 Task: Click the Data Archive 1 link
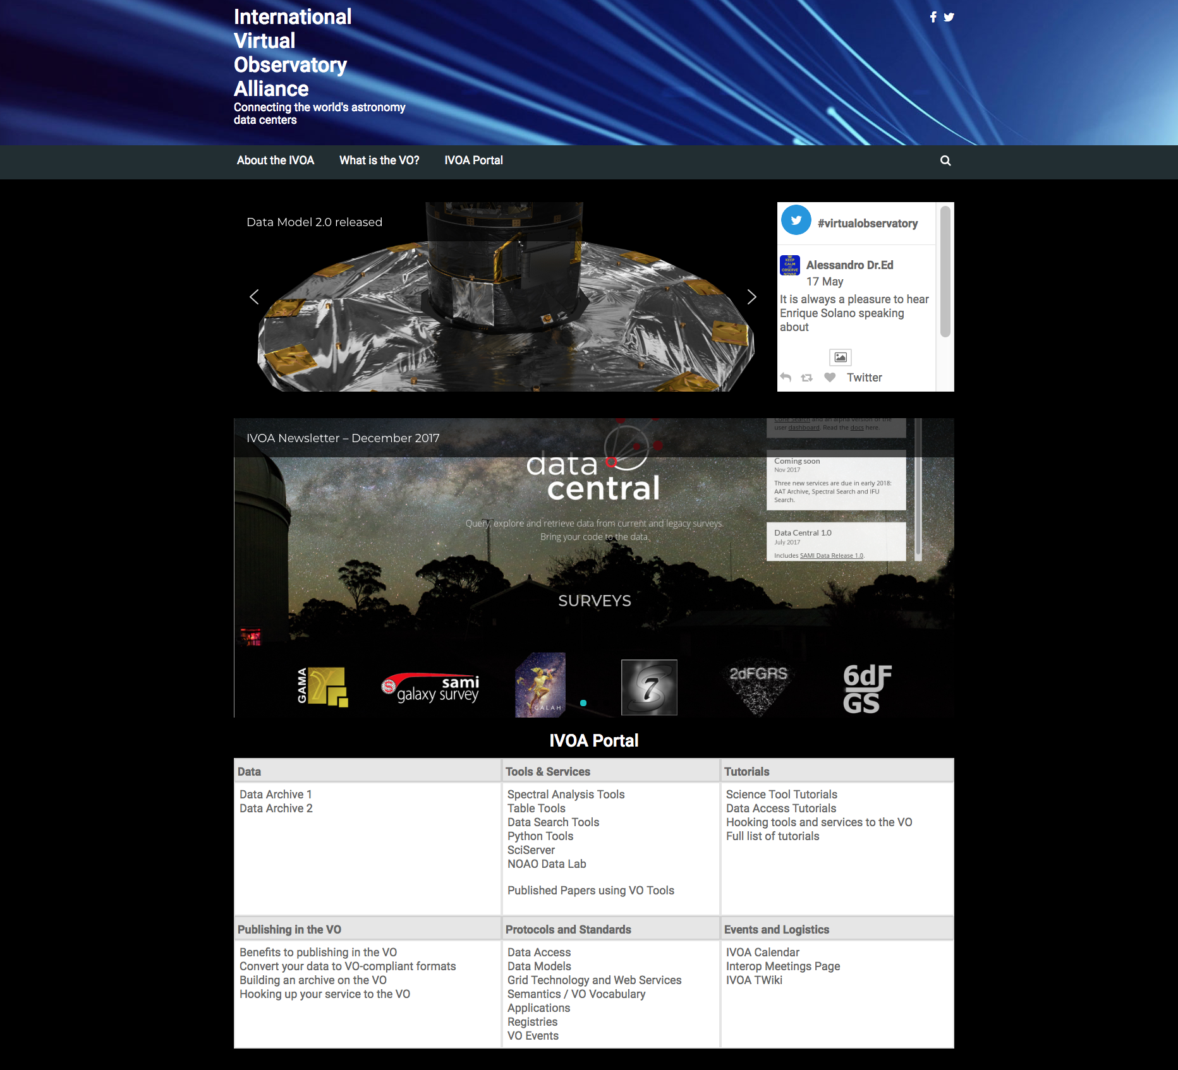[x=276, y=795]
